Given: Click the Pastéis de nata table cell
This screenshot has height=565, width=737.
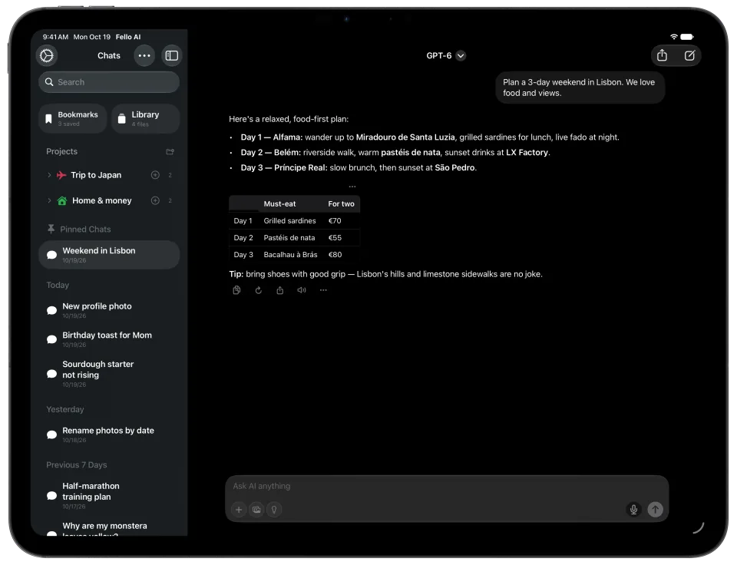Looking at the screenshot, I should pyautogui.click(x=289, y=238).
